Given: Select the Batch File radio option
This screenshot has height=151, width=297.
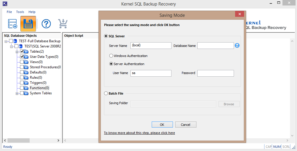Looking at the screenshot, I should pyautogui.click(x=106, y=93).
